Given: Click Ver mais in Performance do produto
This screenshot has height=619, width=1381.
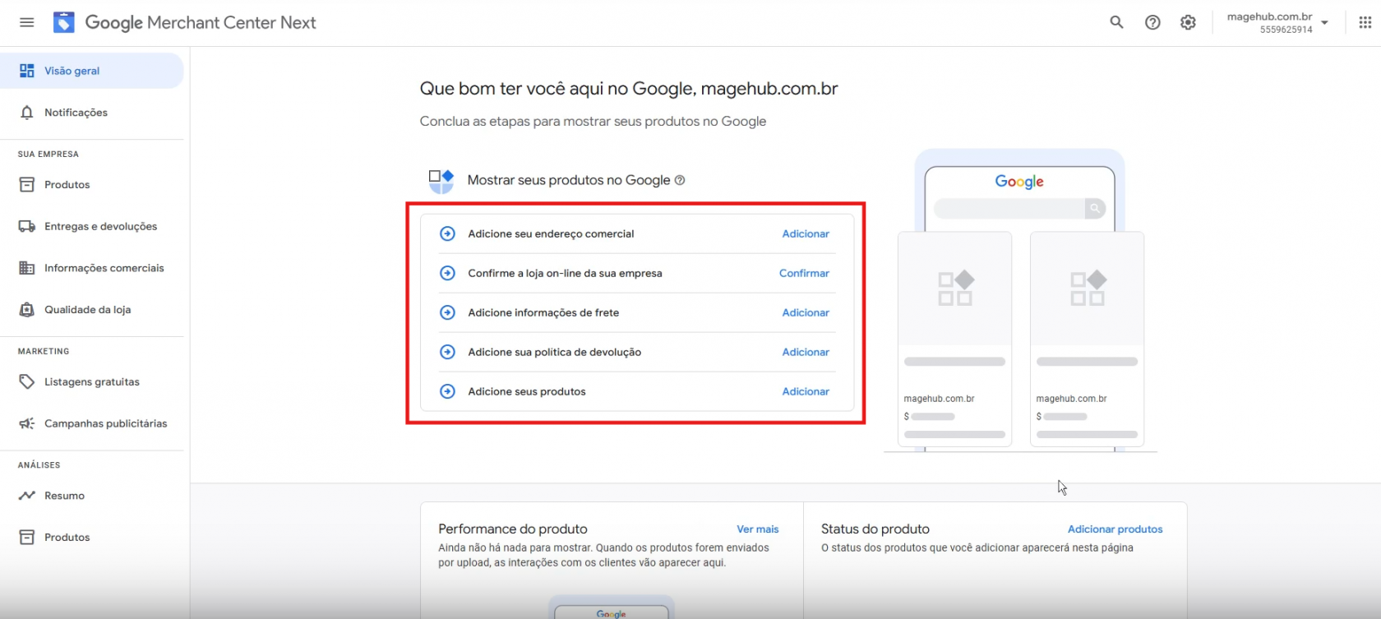Looking at the screenshot, I should click(x=757, y=529).
